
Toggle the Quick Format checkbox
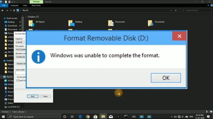coord(18,80)
